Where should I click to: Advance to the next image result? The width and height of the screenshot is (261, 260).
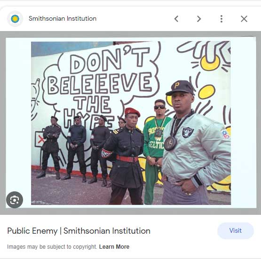(199, 19)
